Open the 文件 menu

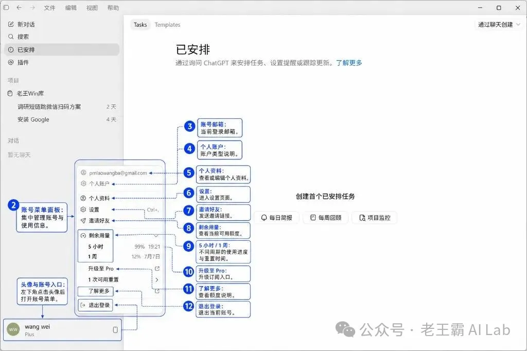point(49,8)
